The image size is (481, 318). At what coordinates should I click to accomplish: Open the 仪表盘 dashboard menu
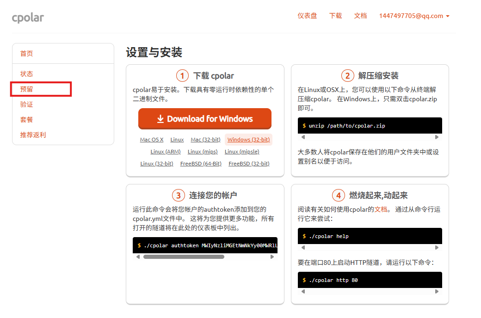307,16
